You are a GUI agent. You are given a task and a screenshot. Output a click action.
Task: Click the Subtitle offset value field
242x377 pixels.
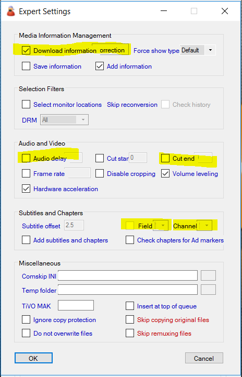click(74, 225)
